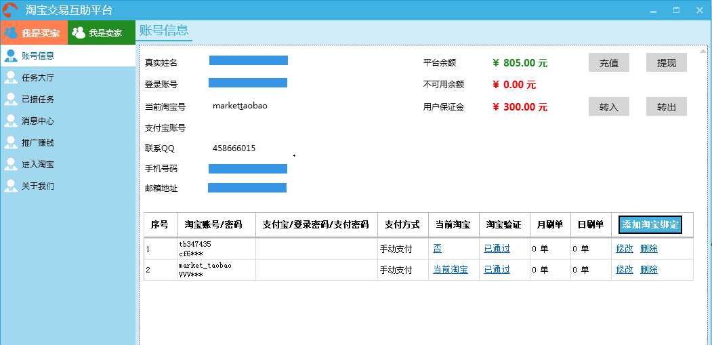The image size is (712, 345).
Task: Click the 账号信息 page heading tab
Action: (164, 31)
